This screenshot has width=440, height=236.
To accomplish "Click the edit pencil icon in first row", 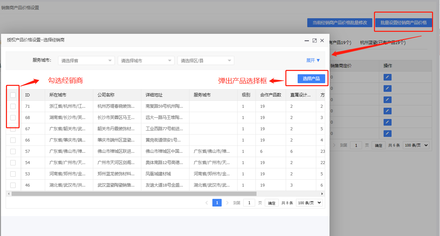I will click(x=387, y=77).
